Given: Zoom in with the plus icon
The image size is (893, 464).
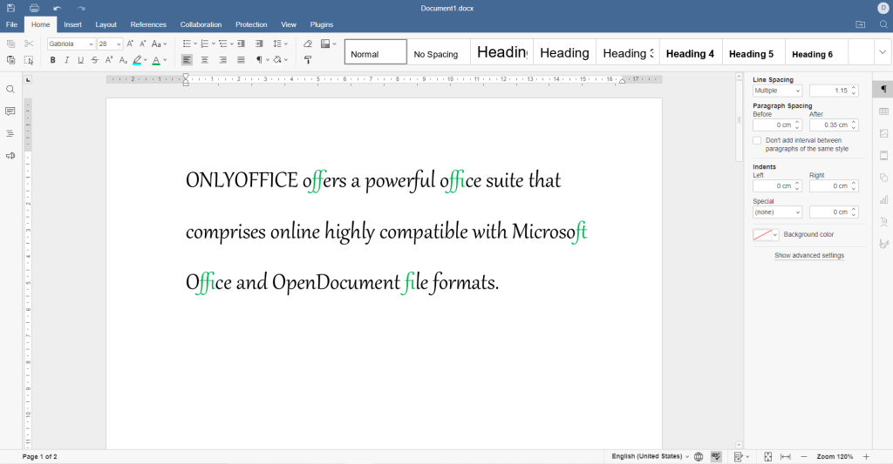Looking at the screenshot, I should (x=866, y=457).
